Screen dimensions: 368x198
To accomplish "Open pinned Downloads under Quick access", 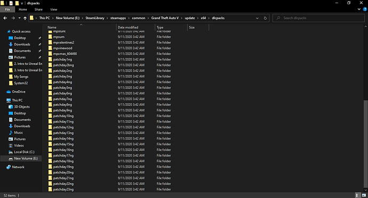I will click(22, 45).
